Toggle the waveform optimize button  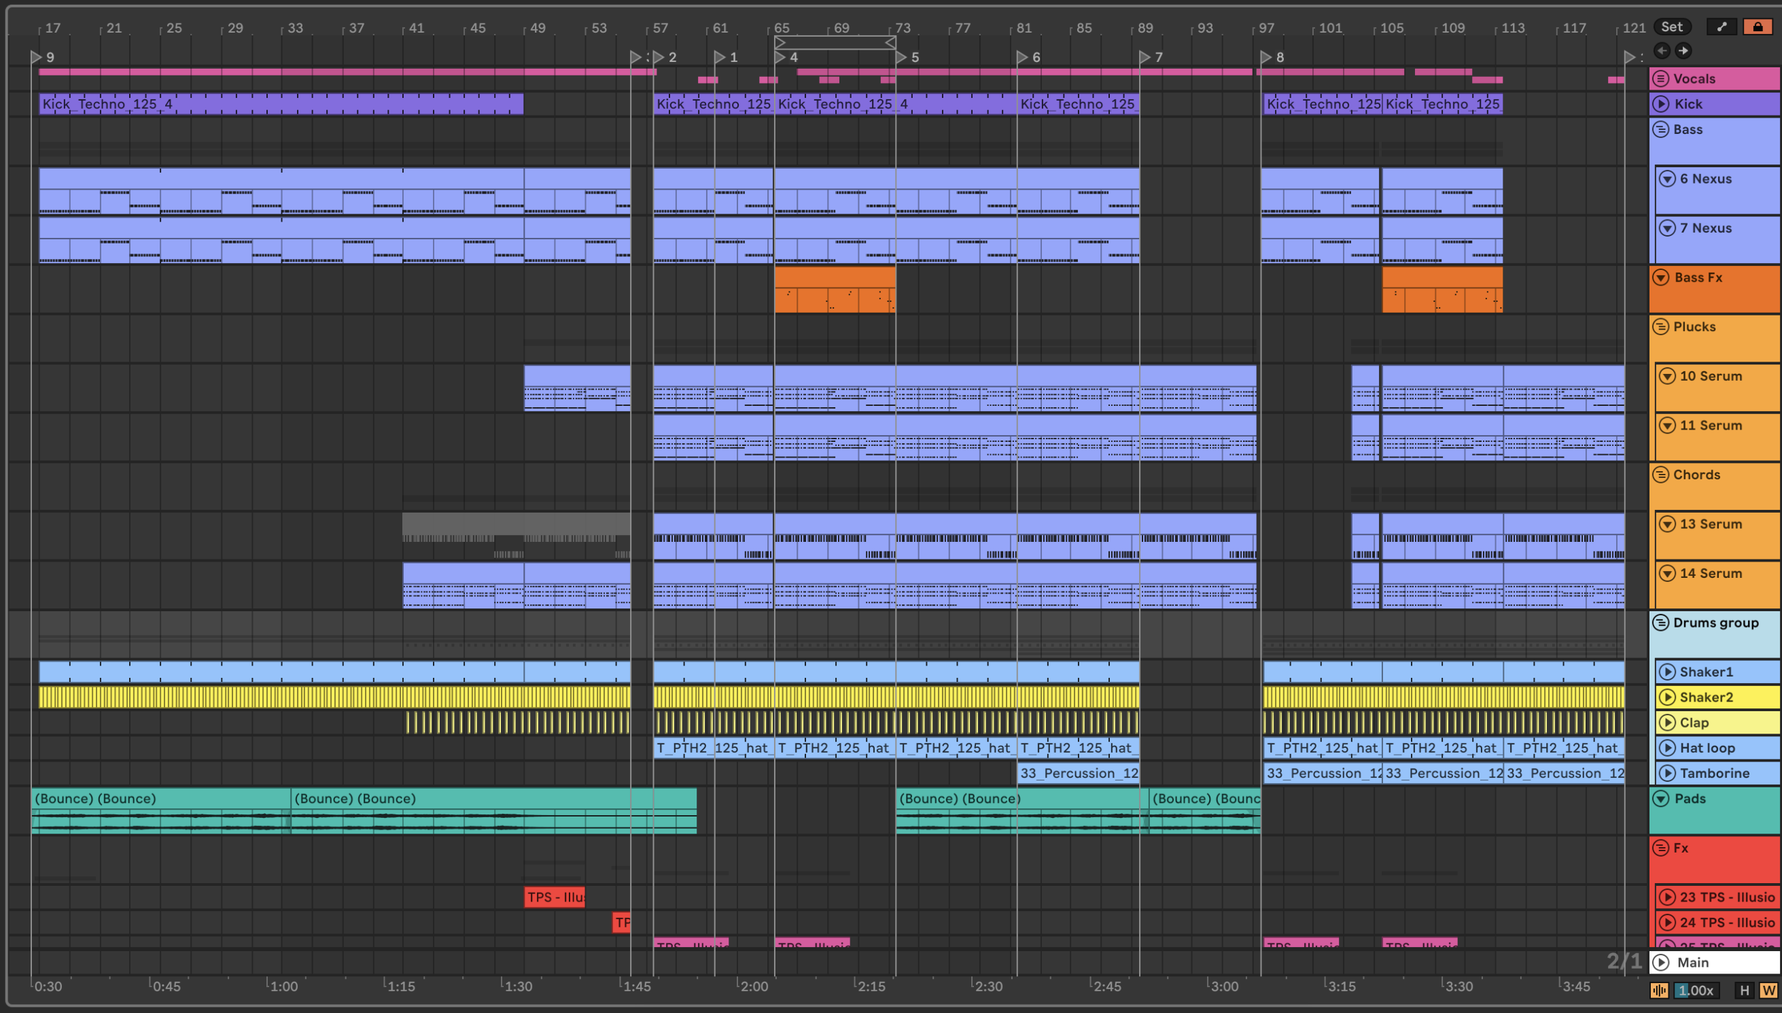1659,990
